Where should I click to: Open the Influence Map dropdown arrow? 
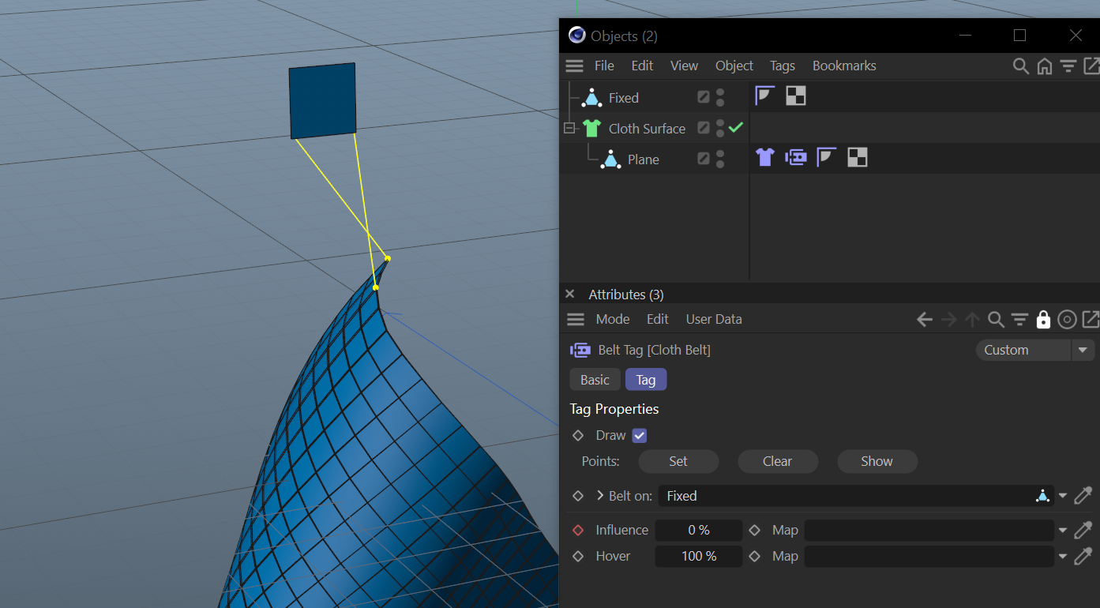(1063, 531)
